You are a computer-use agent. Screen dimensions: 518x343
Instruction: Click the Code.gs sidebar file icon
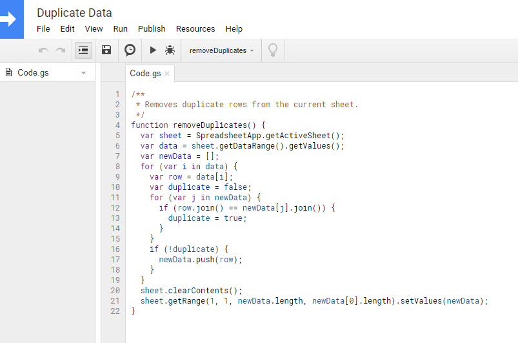(8, 72)
